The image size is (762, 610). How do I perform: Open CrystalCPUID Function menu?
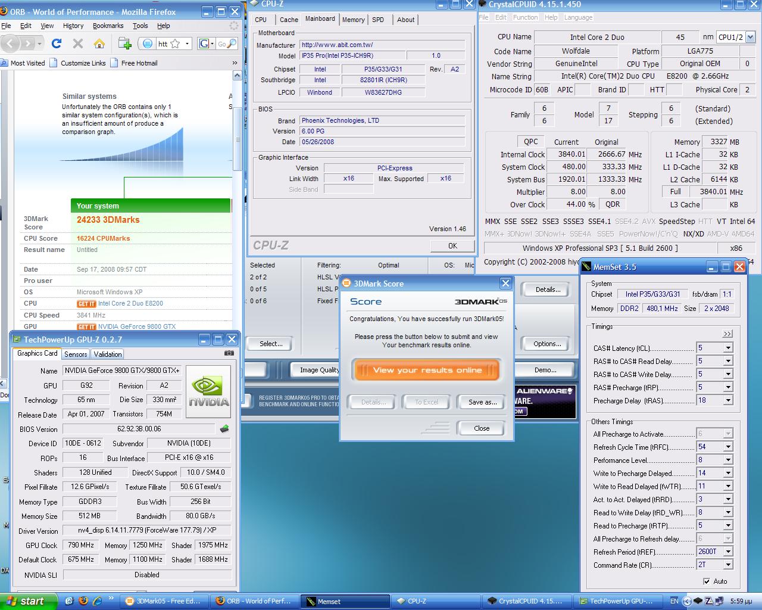(x=525, y=17)
